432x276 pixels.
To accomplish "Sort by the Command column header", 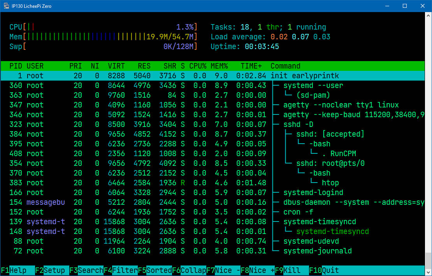I will point(285,66).
